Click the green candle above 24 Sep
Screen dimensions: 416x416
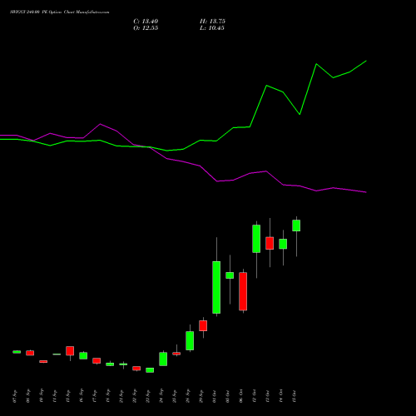(163, 359)
